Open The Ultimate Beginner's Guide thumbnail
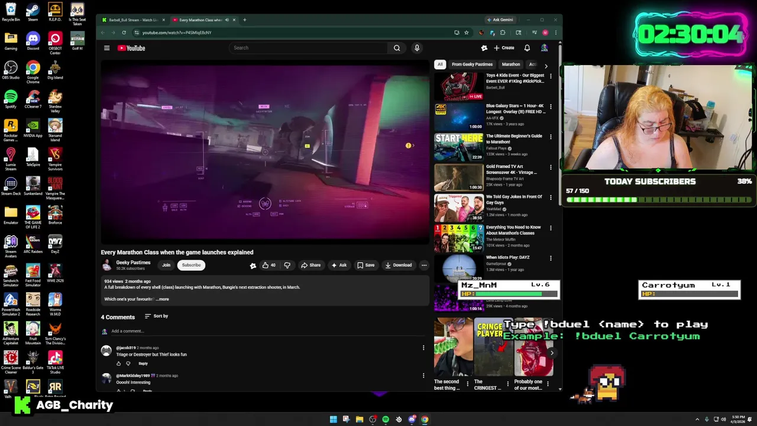This screenshot has width=757, height=426. click(x=459, y=147)
